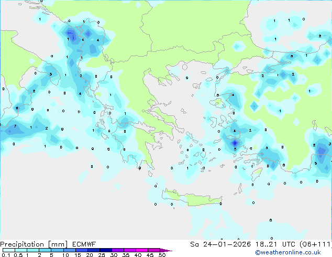Image resolution: width=332 pixels, height=257 pixels.
Task: Click the '[mm]' unit label
Action: 58,244
